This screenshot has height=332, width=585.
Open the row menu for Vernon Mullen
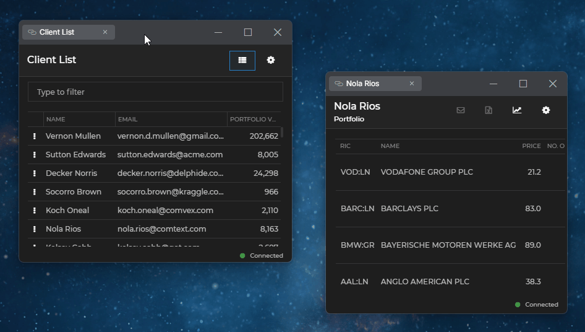pos(35,136)
